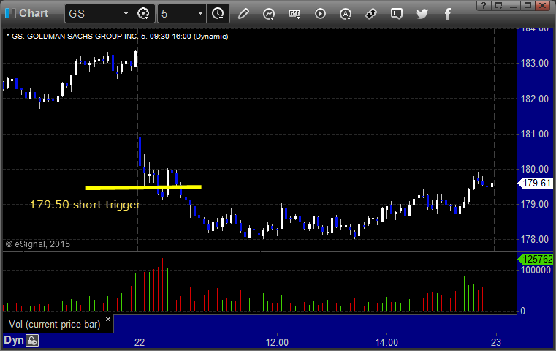Start bar replay with play icon

click(x=320, y=14)
